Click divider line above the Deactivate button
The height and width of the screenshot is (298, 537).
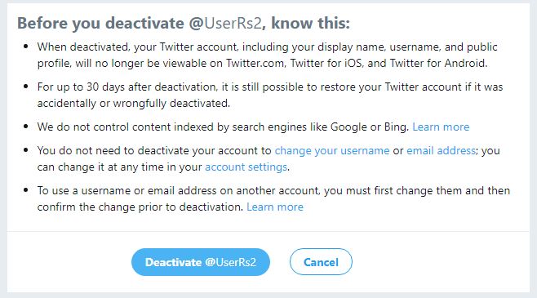268,232
